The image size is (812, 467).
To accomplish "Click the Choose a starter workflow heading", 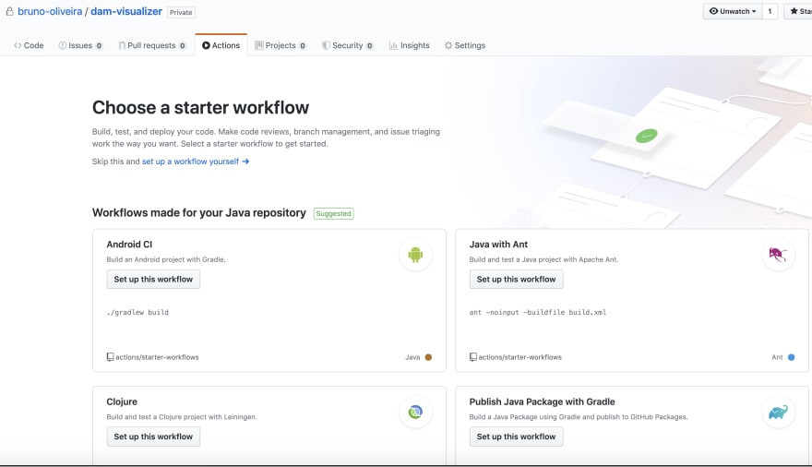I will point(200,108).
